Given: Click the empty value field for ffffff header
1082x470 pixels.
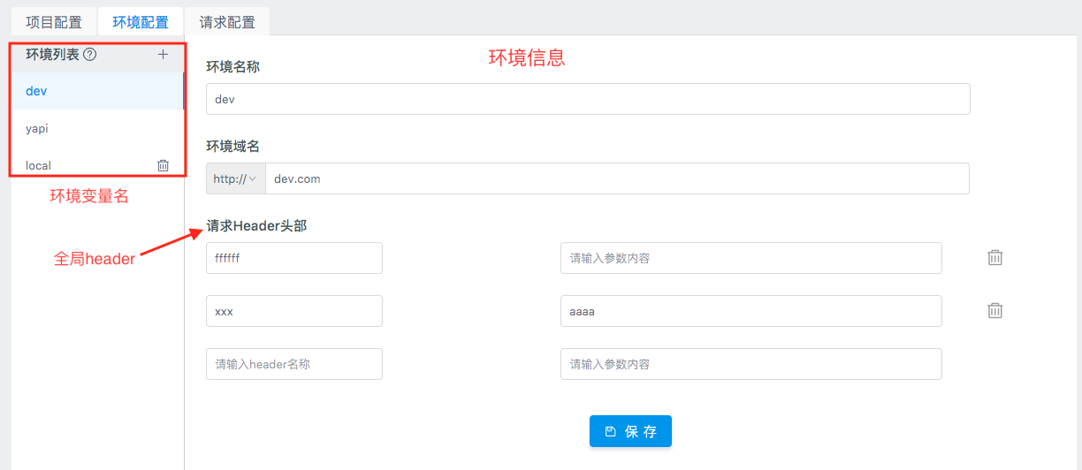Looking at the screenshot, I should [751, 258].
